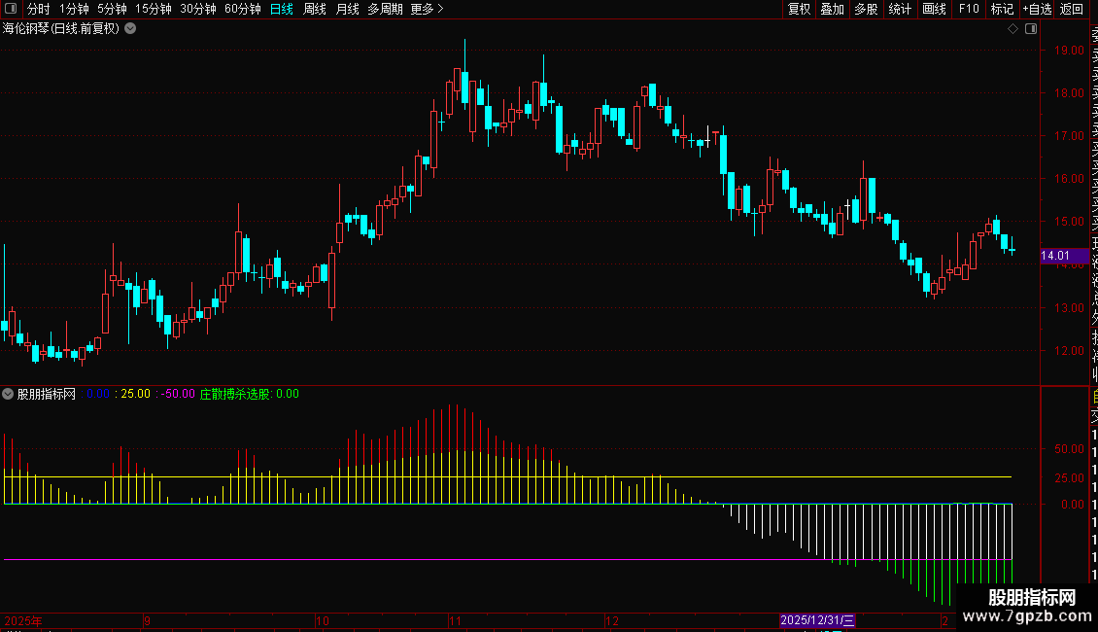The image size is (1098, 632).
Task: Select the 1分钟 period tab
Action: tap(74, 9)
